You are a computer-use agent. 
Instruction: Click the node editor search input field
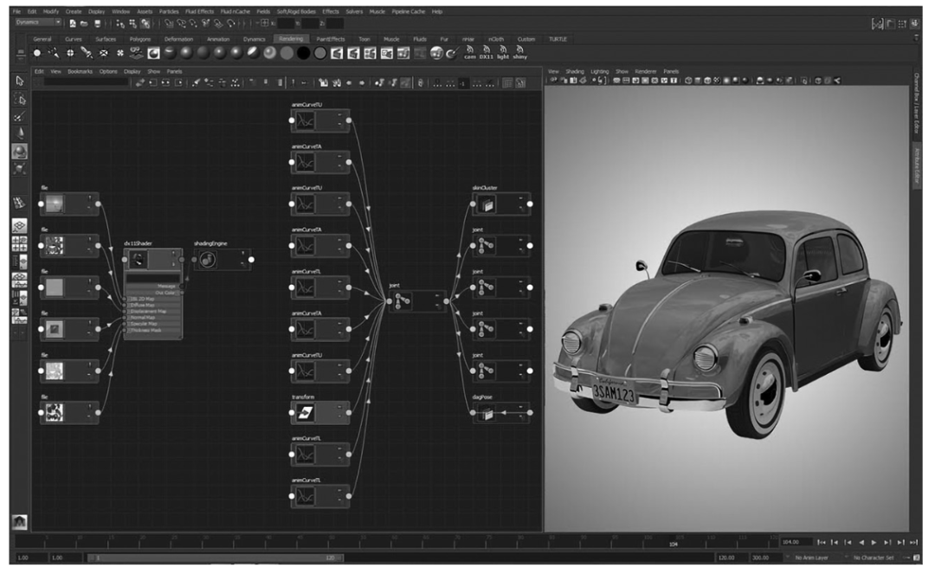click(85, 82)
